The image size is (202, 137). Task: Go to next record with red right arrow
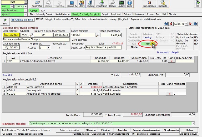(x=190, y=24)
